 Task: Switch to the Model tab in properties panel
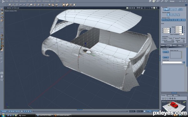(163, 45)
